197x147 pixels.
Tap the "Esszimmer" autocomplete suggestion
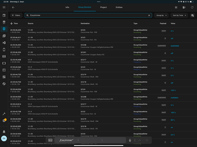(x=66, y=140)
